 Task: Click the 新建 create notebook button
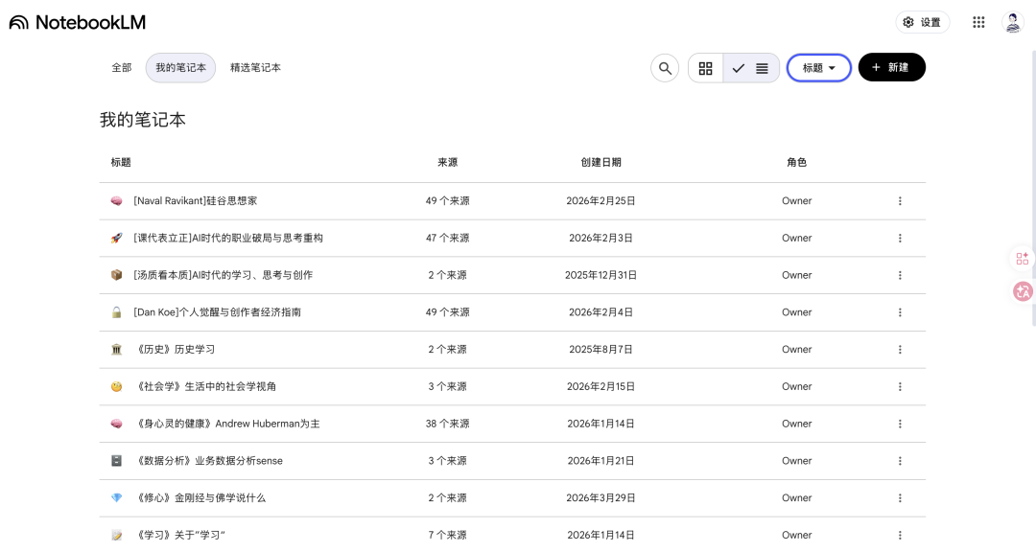pos(891,67)
